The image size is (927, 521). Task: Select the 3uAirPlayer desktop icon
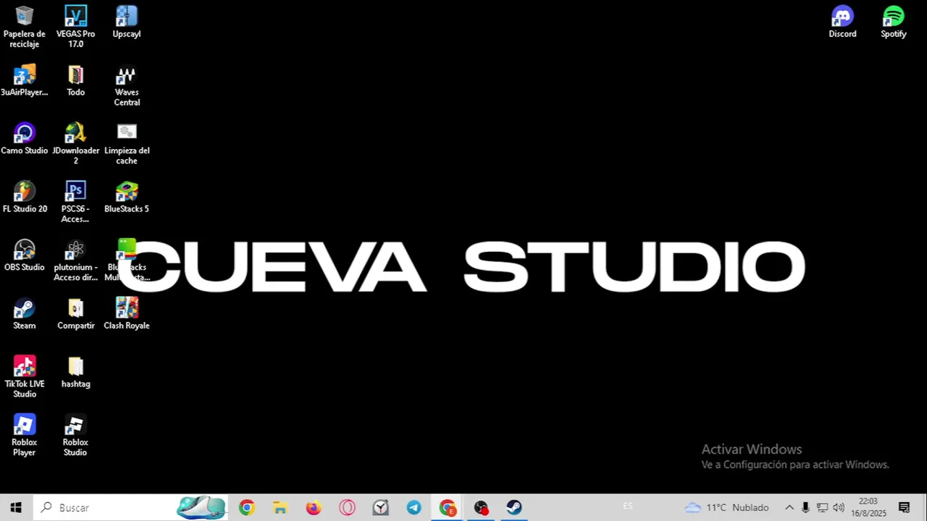pyautogui.click(x=24, y=80)
